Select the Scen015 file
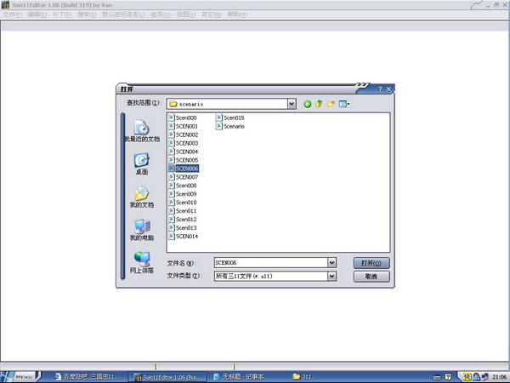 coord(231,117)
